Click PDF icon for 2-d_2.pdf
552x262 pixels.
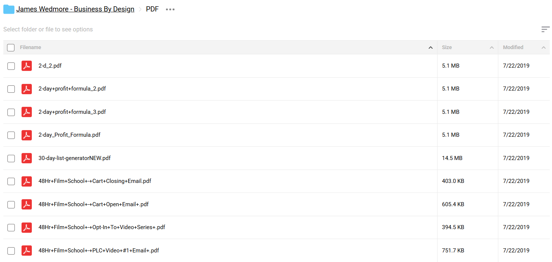(27, 66)
